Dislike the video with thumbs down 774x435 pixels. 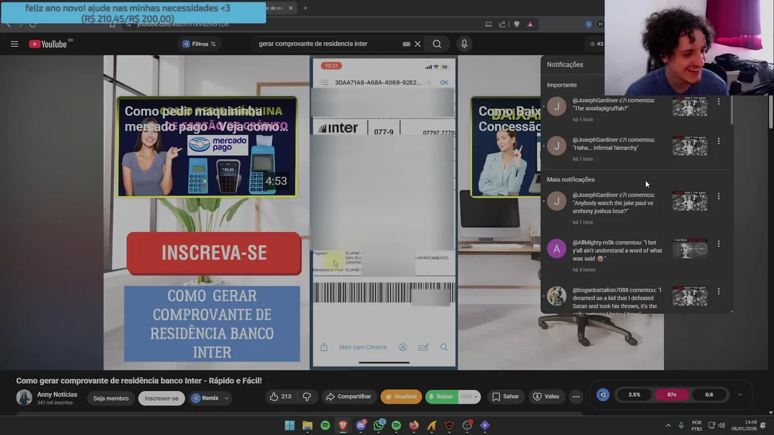pyautogui.click(x=307, y=397)
